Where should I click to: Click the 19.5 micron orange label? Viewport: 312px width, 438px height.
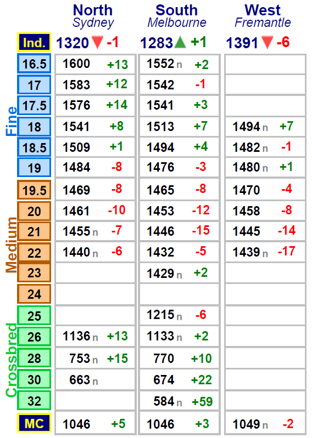point(34,190)
